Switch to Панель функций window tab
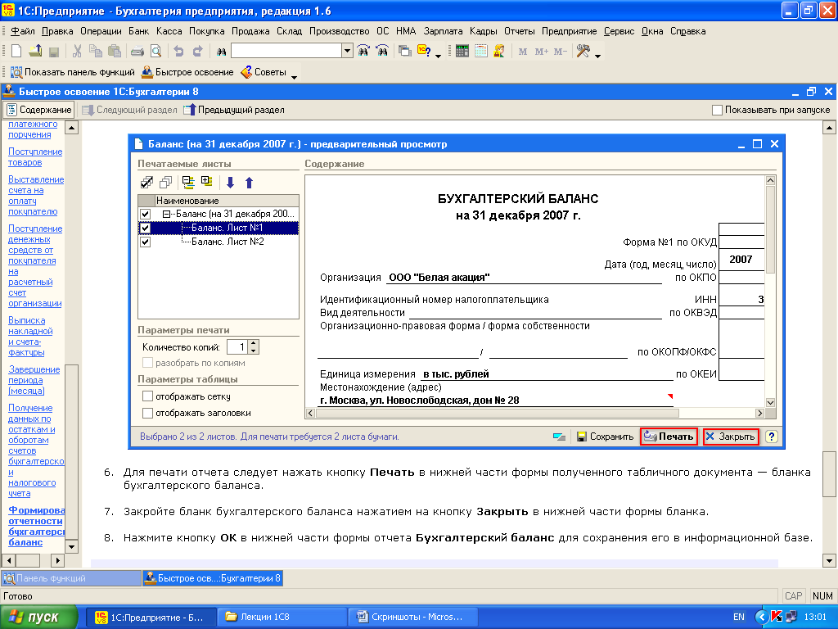This screenshot has height=629, width=838. coord(72,578)
